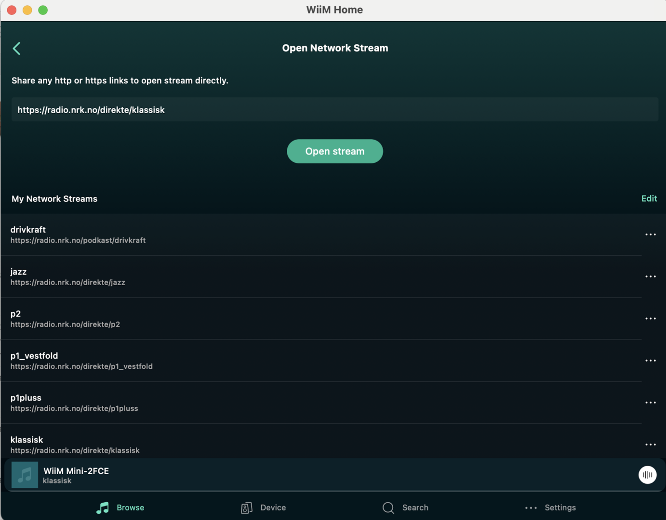Click the WiiM Mini-2FCE album art thumbnail

(x=25, y=475)
